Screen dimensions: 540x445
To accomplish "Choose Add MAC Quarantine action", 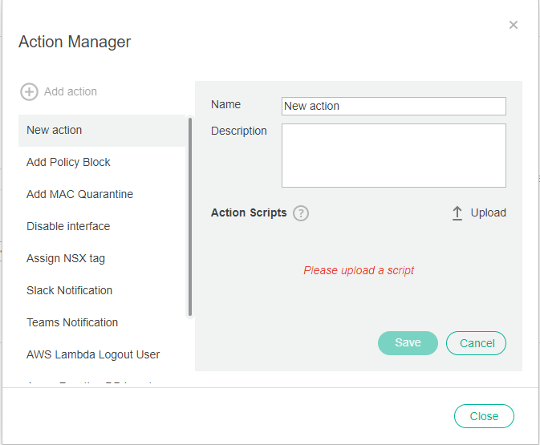I will coord(79,194).
